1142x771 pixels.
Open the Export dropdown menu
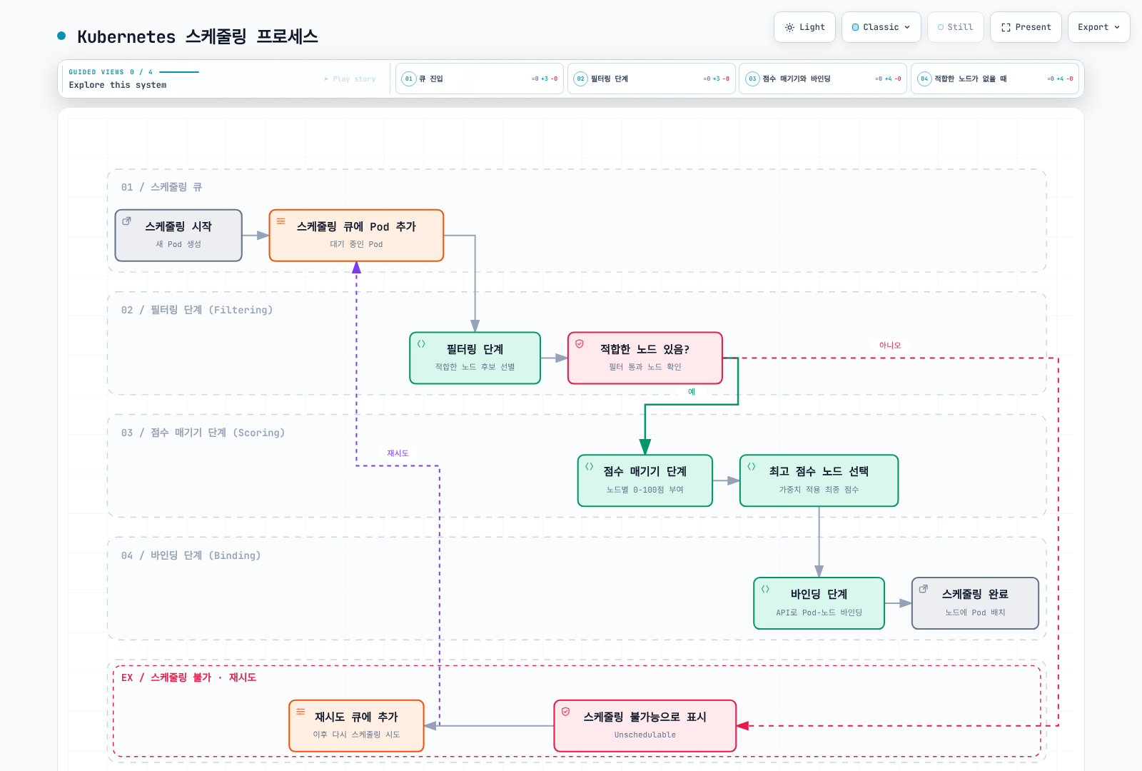(1098, 27)
